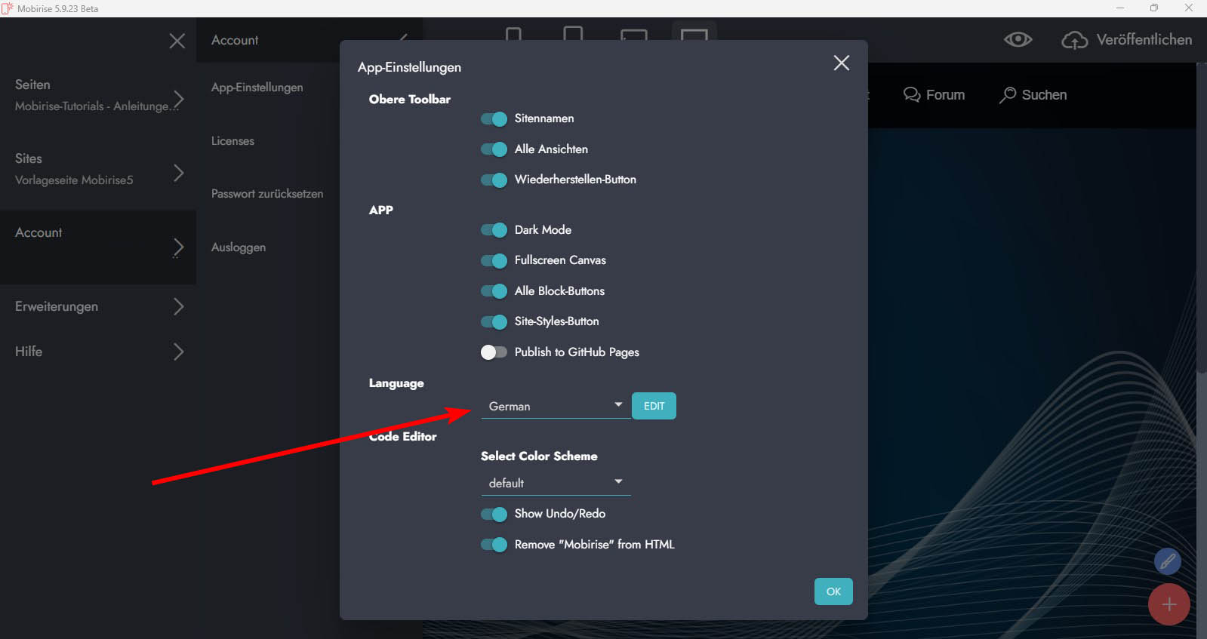Close the App-Einstellungen dialog with X
1207x639 pixels.
(x=841, y=63)
